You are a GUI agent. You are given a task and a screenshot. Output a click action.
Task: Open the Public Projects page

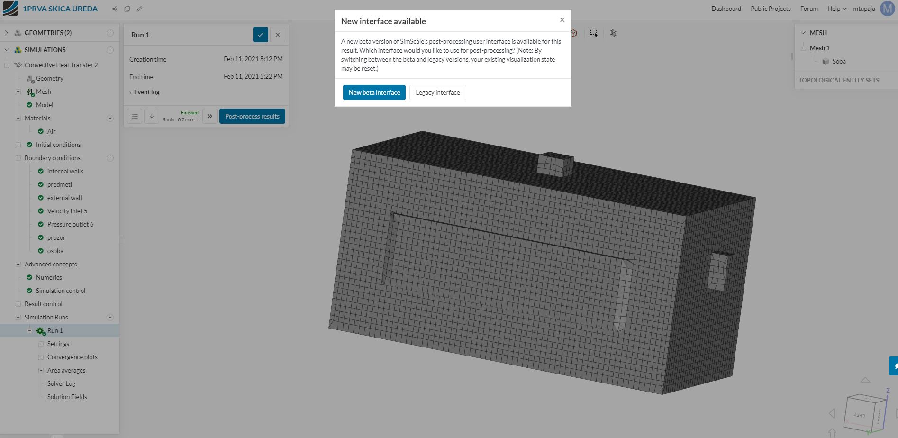770,9
